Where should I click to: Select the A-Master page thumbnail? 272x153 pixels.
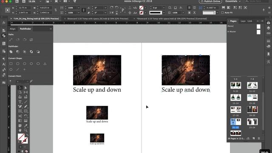tap(258, 32)
